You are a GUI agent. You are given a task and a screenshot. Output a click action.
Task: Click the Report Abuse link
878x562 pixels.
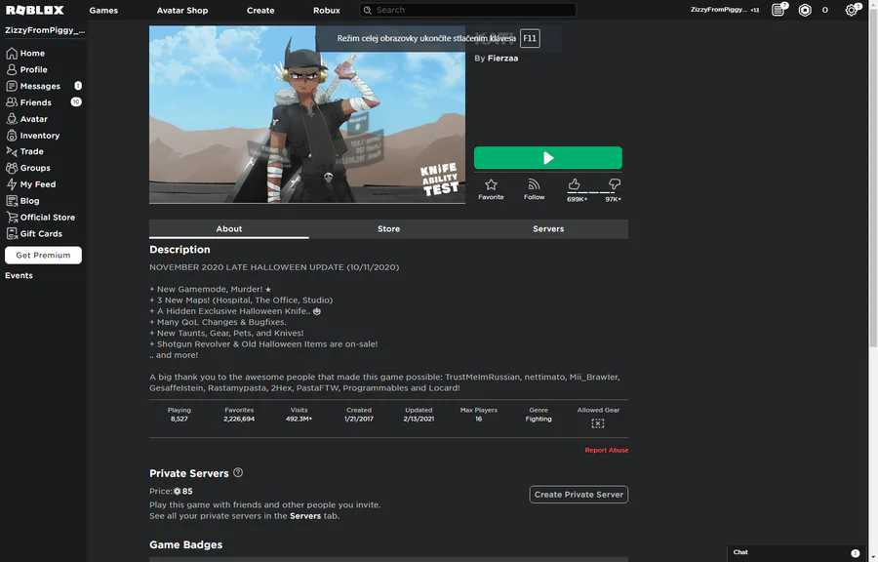coord(607,450)
